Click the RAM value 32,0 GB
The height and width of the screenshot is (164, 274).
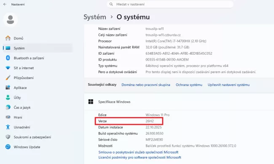tap(167, 47)
